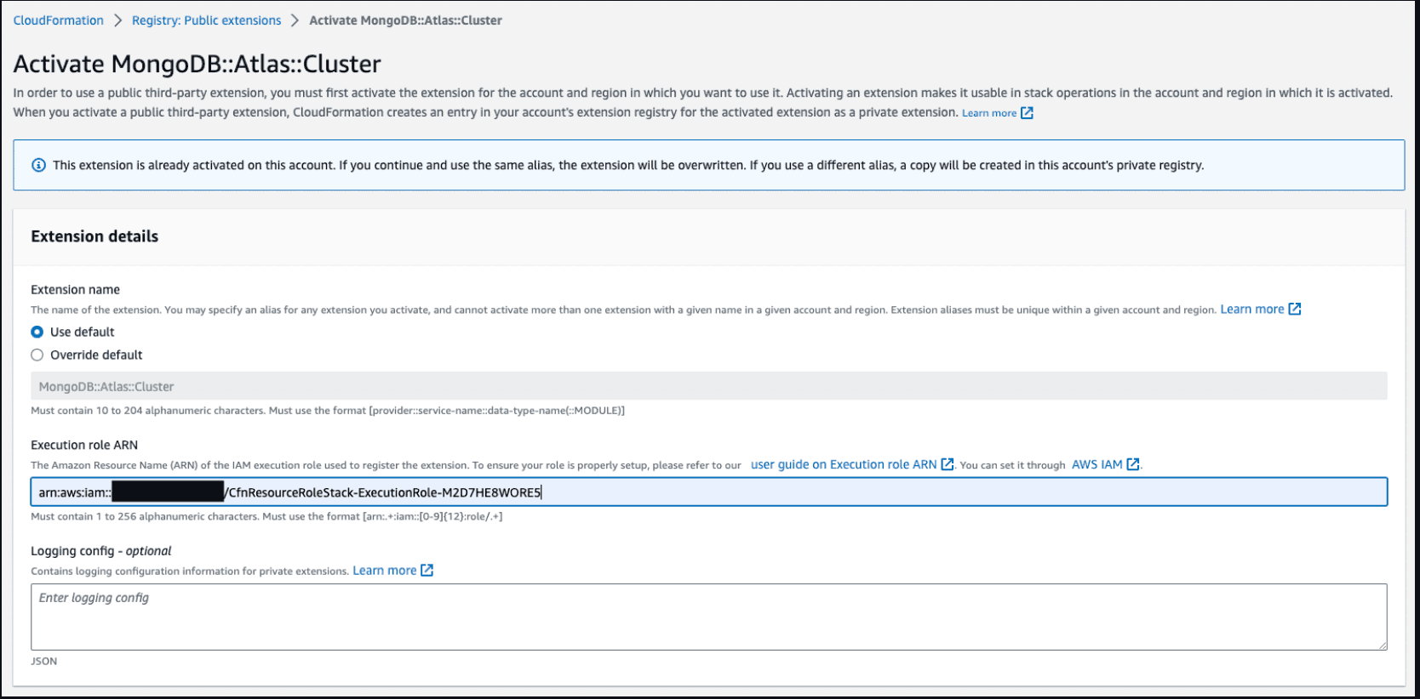Click the Extension name Learn more link

coord(1251,310)
